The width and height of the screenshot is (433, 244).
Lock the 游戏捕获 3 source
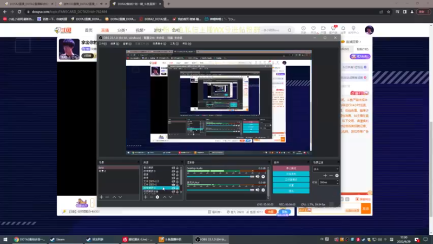click(x=178, y=171)
